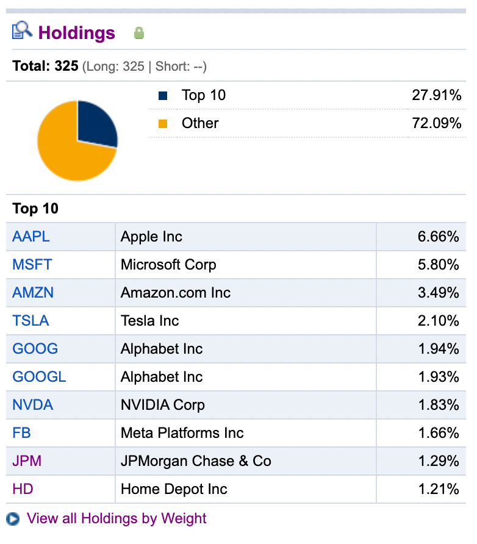This screenshot has height=544, width=477.
Task: Click the GOOG ticker link
Action: pos(35,349)
